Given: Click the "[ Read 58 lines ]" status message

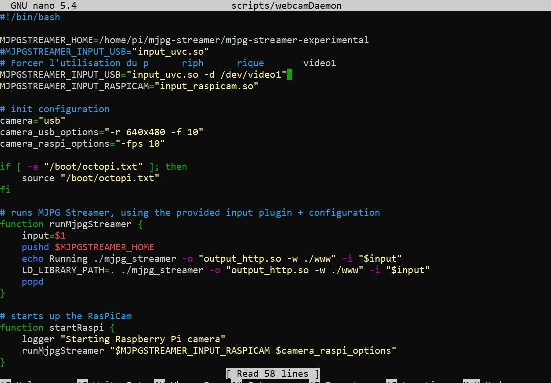Looking at the screenshot, I should pyautogui.click(x=272, y=374).
